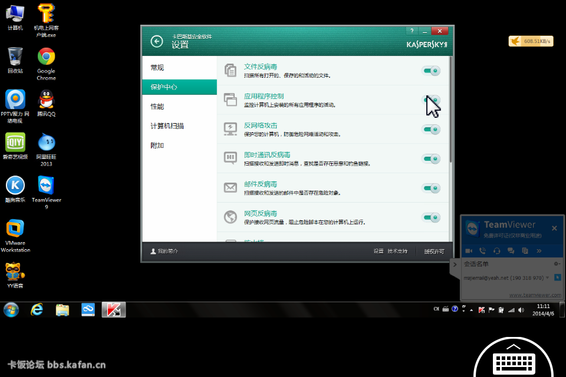Start a voice call in TeamViewer panel
The height and width of the screenshot is (377, 566).
[483, 251]
